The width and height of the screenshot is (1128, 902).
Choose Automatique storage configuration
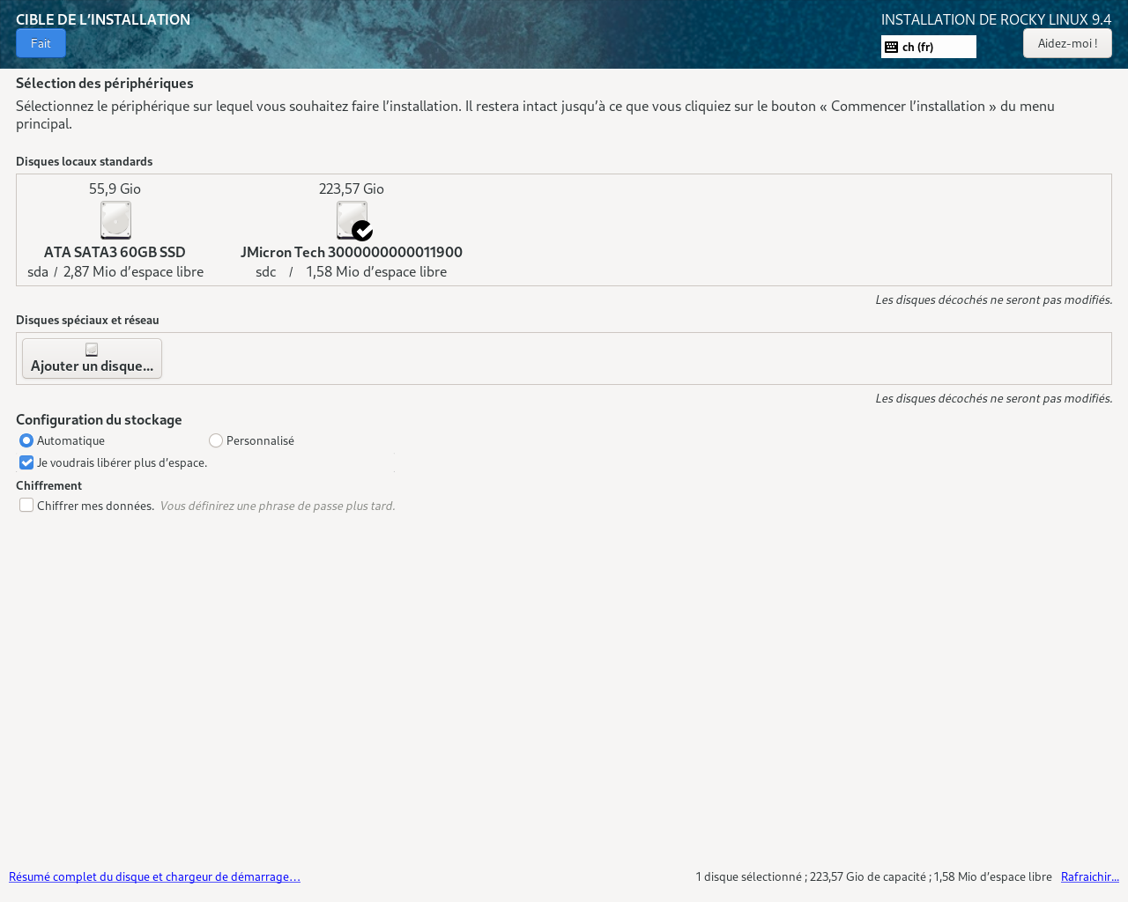[26, 440]
